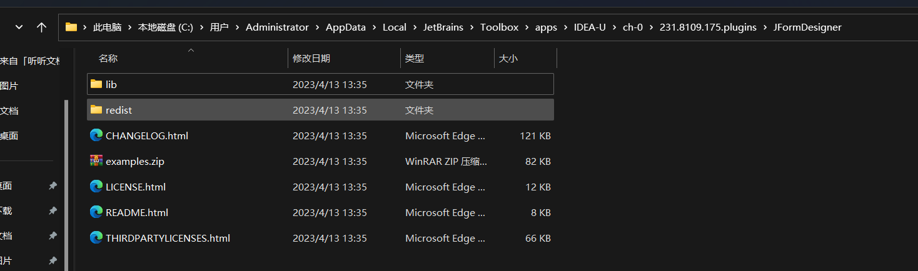
Task: Select the THIRDPARTYLICENSES.html file name
Action: 168,238
